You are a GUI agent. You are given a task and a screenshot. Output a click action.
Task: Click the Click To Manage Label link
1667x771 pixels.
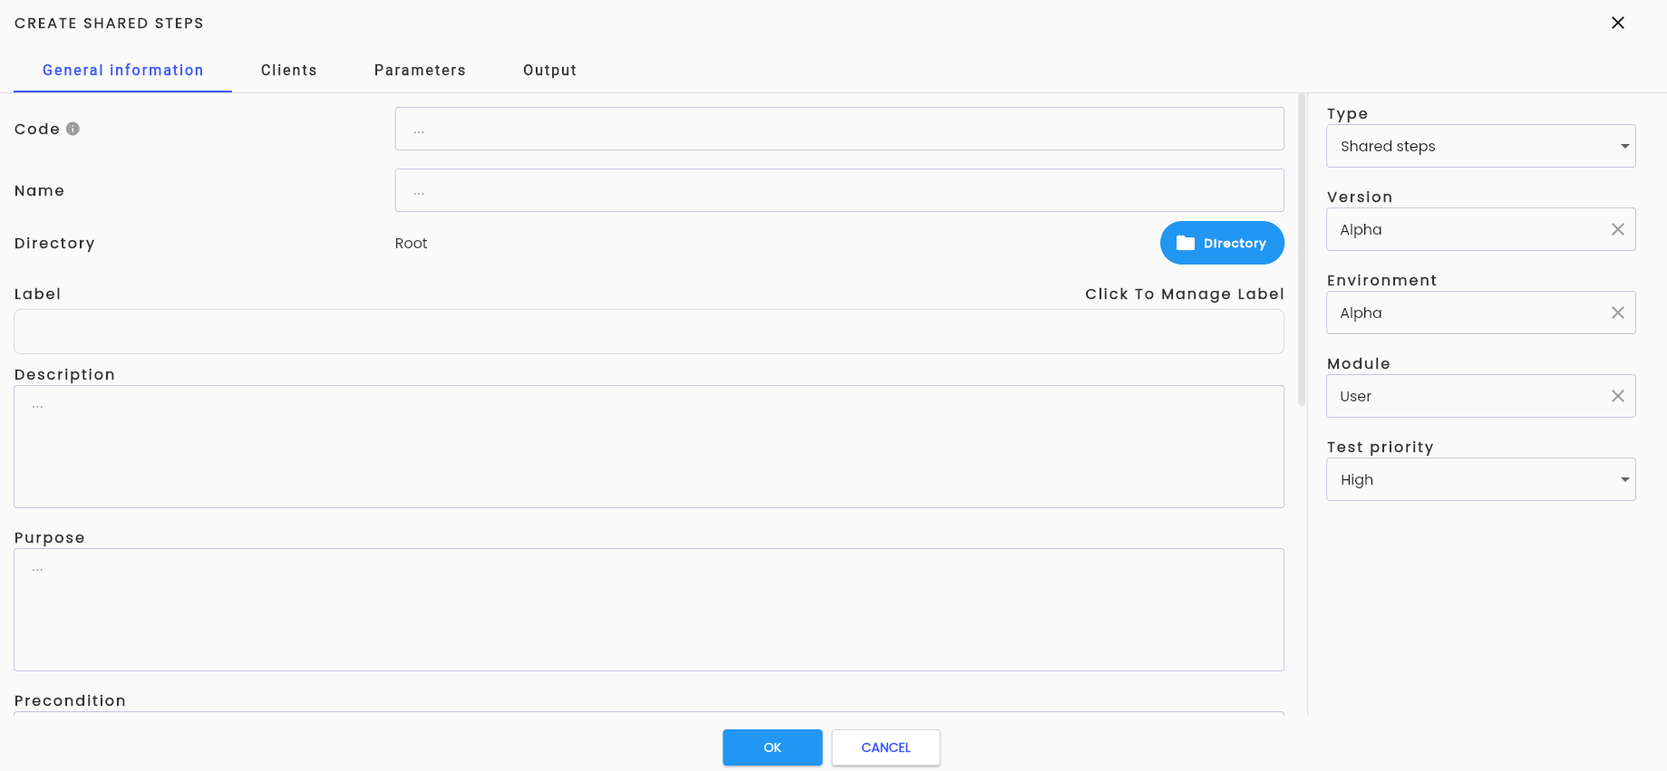[1185, 294]
